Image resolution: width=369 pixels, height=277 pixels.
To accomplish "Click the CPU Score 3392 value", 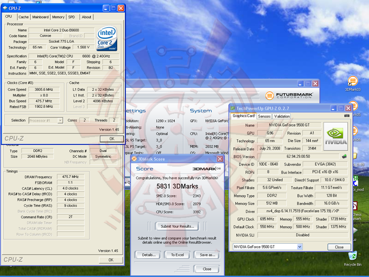I will coord(197,212).
